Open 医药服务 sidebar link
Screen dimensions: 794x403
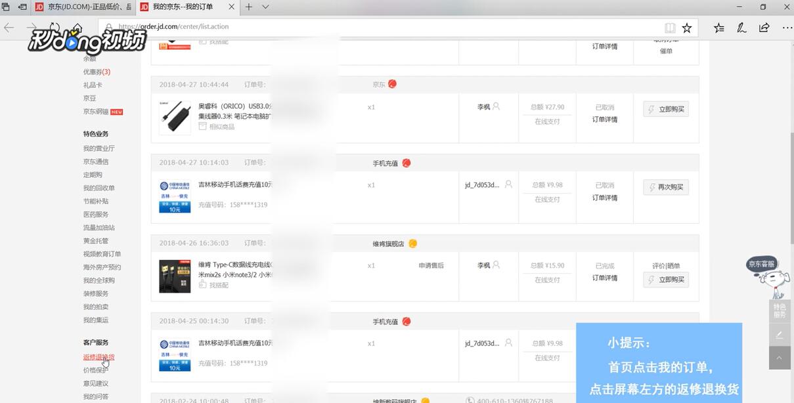[96, 214]
